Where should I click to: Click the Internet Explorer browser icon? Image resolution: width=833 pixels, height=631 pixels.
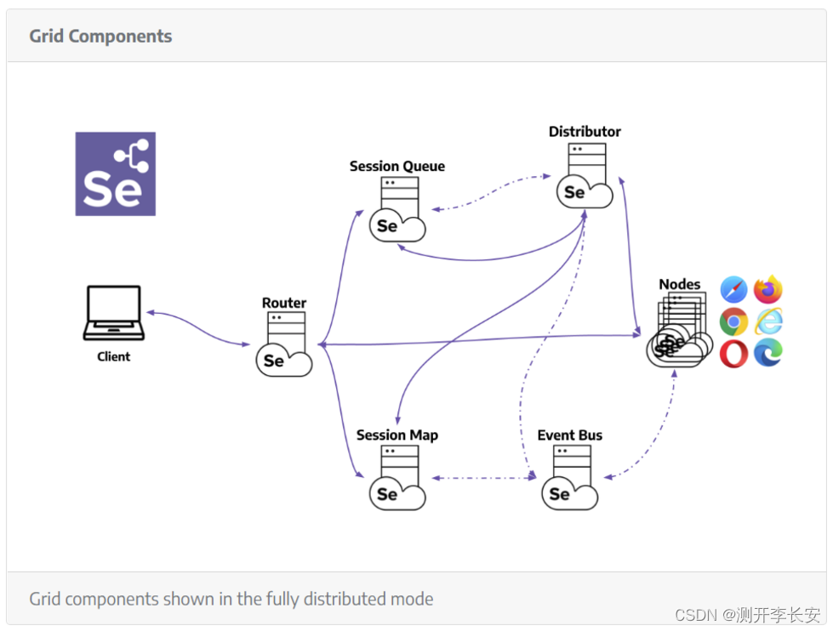pyautogui.click(x=768, y=321)
